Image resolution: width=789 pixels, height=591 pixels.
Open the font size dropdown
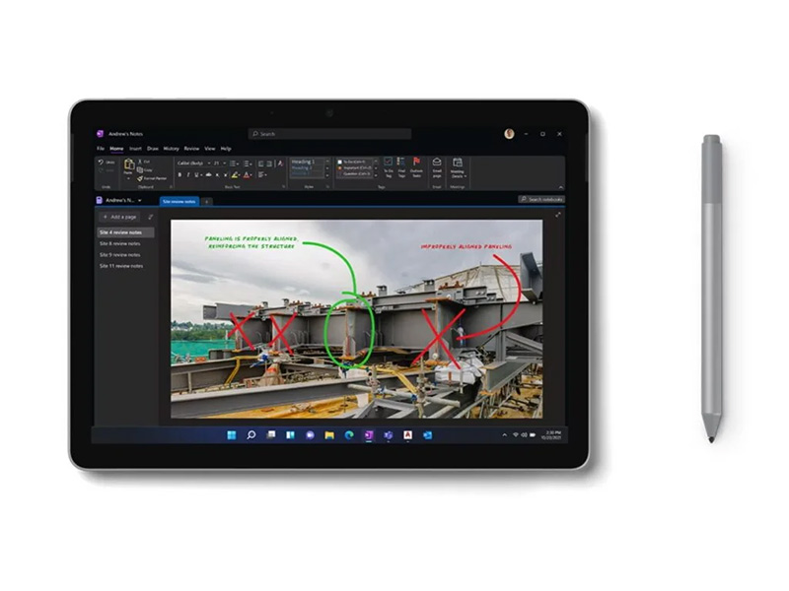pyautogui.click(x=224, y=164)
